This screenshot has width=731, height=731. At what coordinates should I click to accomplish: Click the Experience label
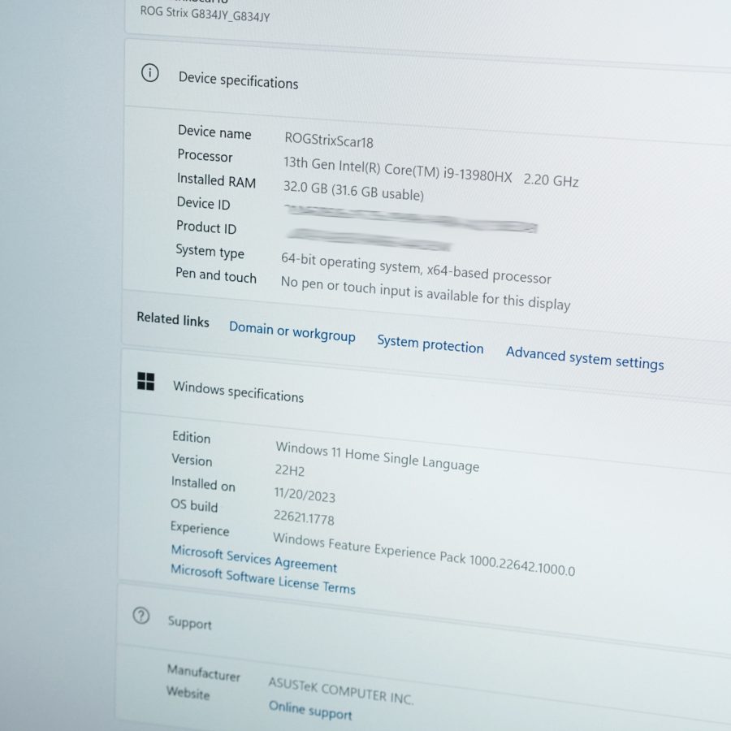coord(200,528)
